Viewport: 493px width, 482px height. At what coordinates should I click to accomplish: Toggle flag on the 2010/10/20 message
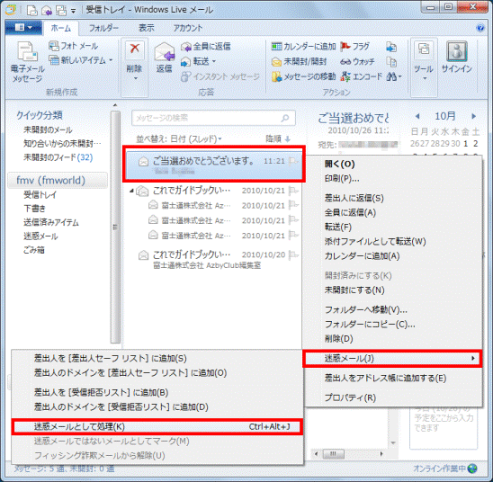(293, 254)
